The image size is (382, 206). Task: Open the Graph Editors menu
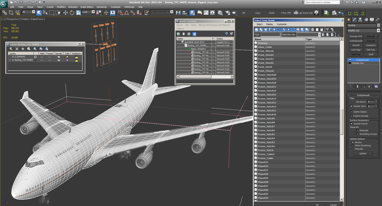pyautogui.click(x=87, y=7)
